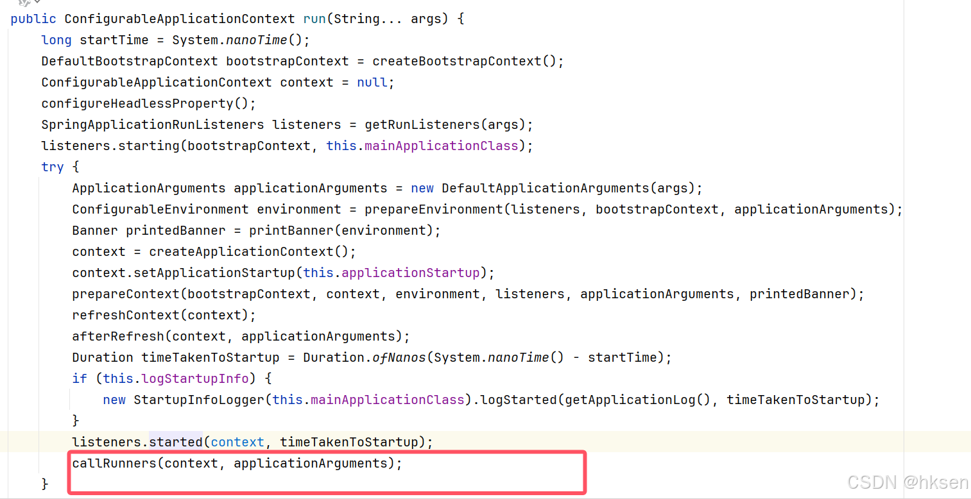The height and width of the screenshot is (499, 971).
Task: Click the applicationStartup field reference
Action: (x=409, y=273)
